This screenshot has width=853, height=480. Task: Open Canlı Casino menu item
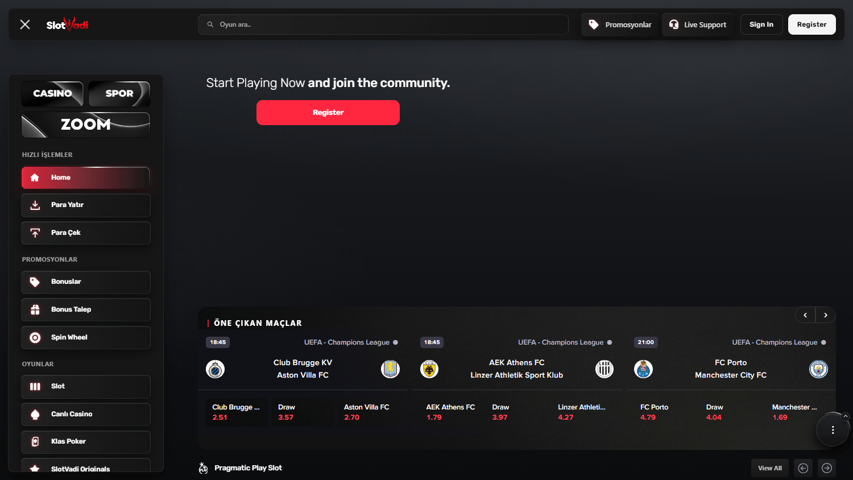(x=86, y=415)
